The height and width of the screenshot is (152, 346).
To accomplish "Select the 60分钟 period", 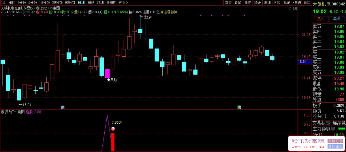I will coord(70,3).
